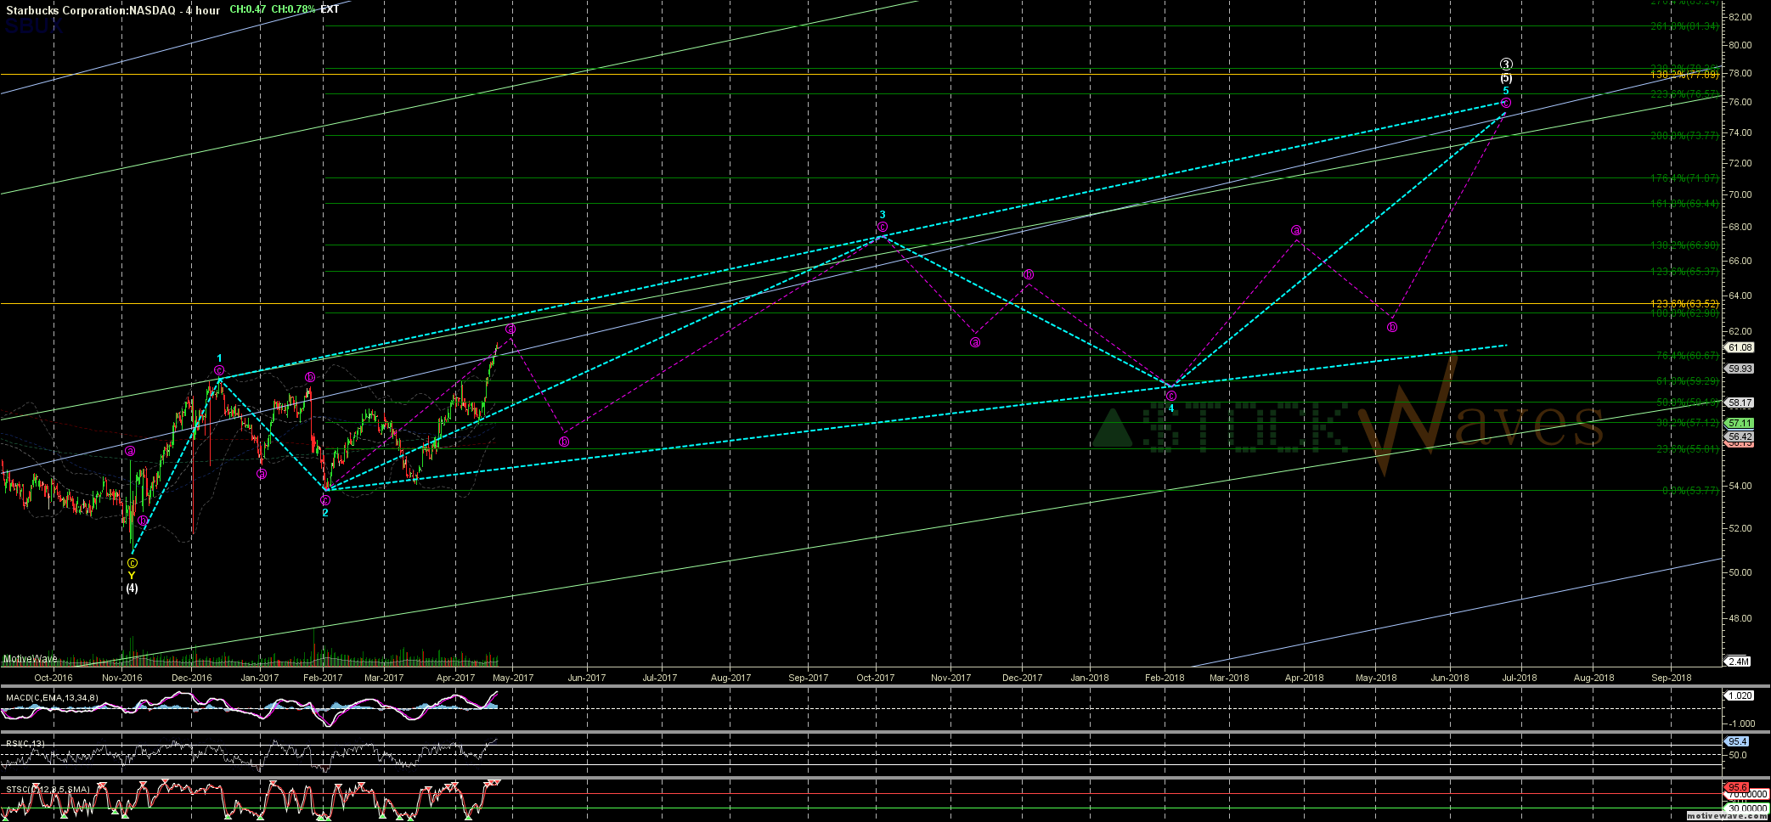The height and width of the screenshot is (822, 1771).
Task: Select the 23.6%(55.81) Fibonacci level label
Action: point(1687,449)
